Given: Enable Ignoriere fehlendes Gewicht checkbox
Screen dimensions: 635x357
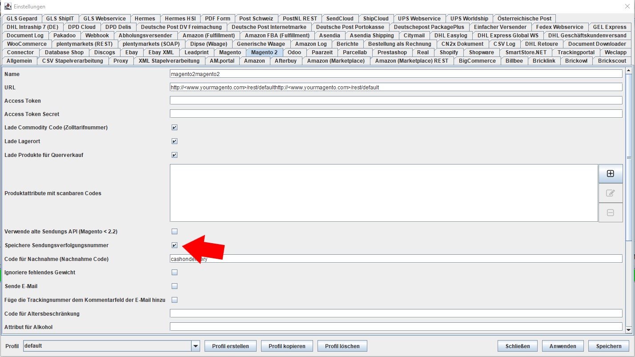Looking at the screenshot, I should (174, 273).
